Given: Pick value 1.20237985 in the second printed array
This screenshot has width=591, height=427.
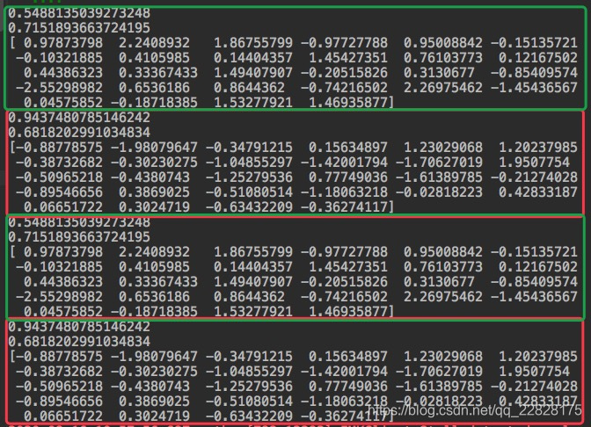Looking at the screenshot, I should click(x=538, y=148).
